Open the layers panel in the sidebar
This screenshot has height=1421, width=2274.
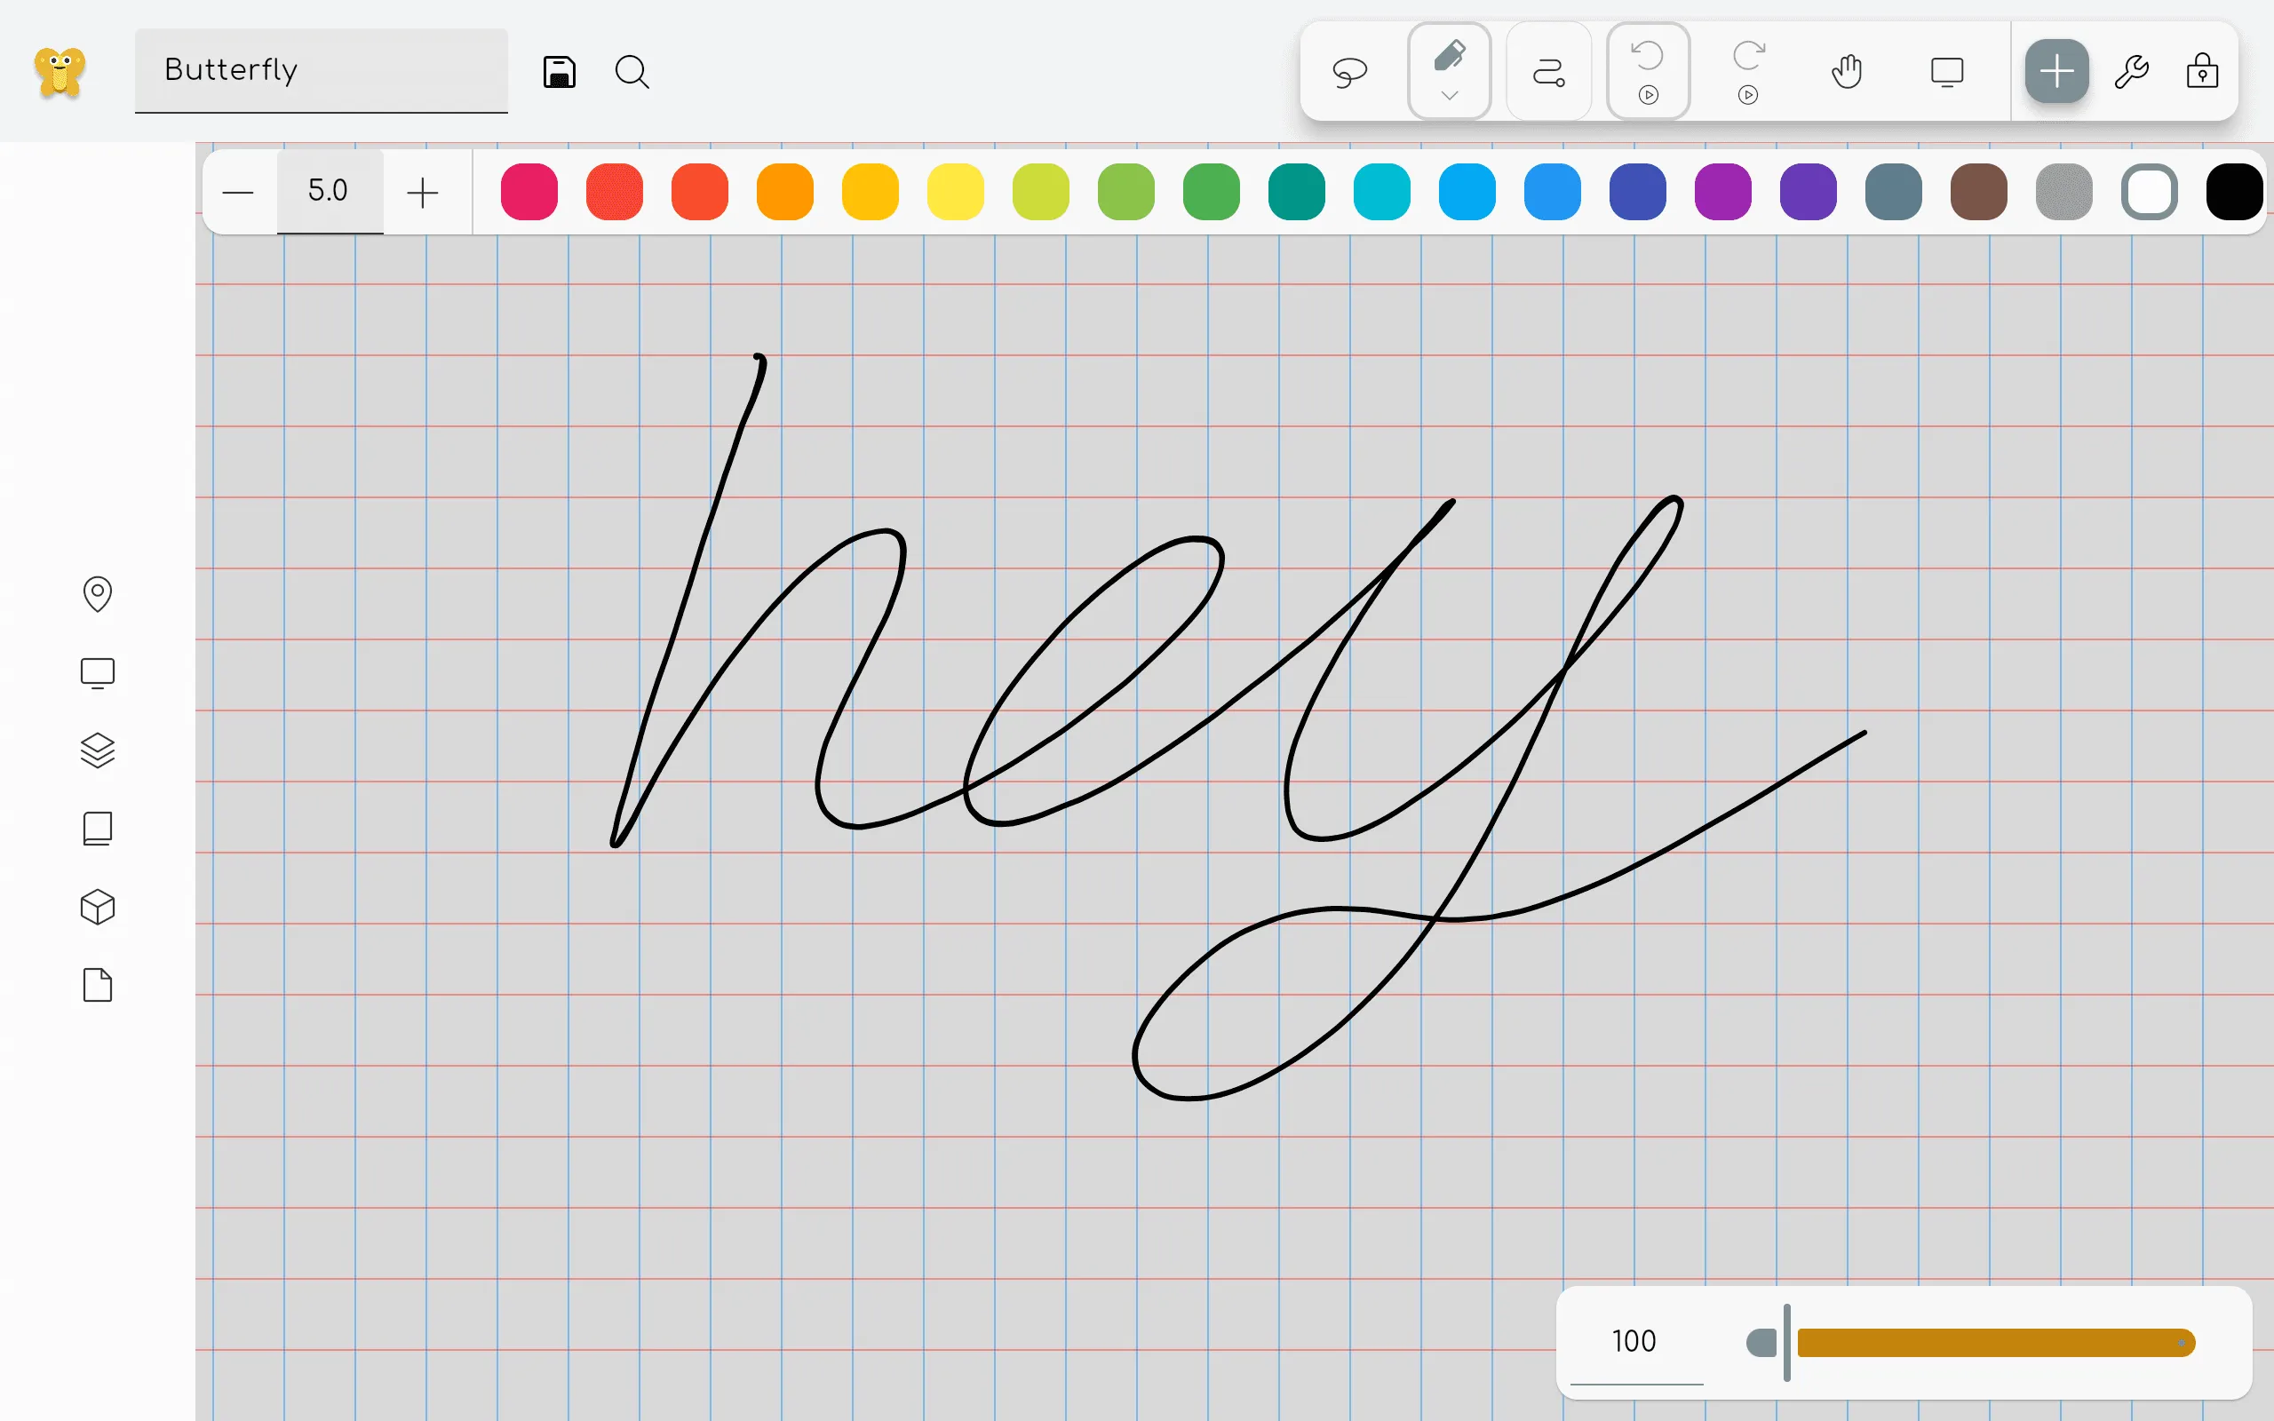point(98,750)
